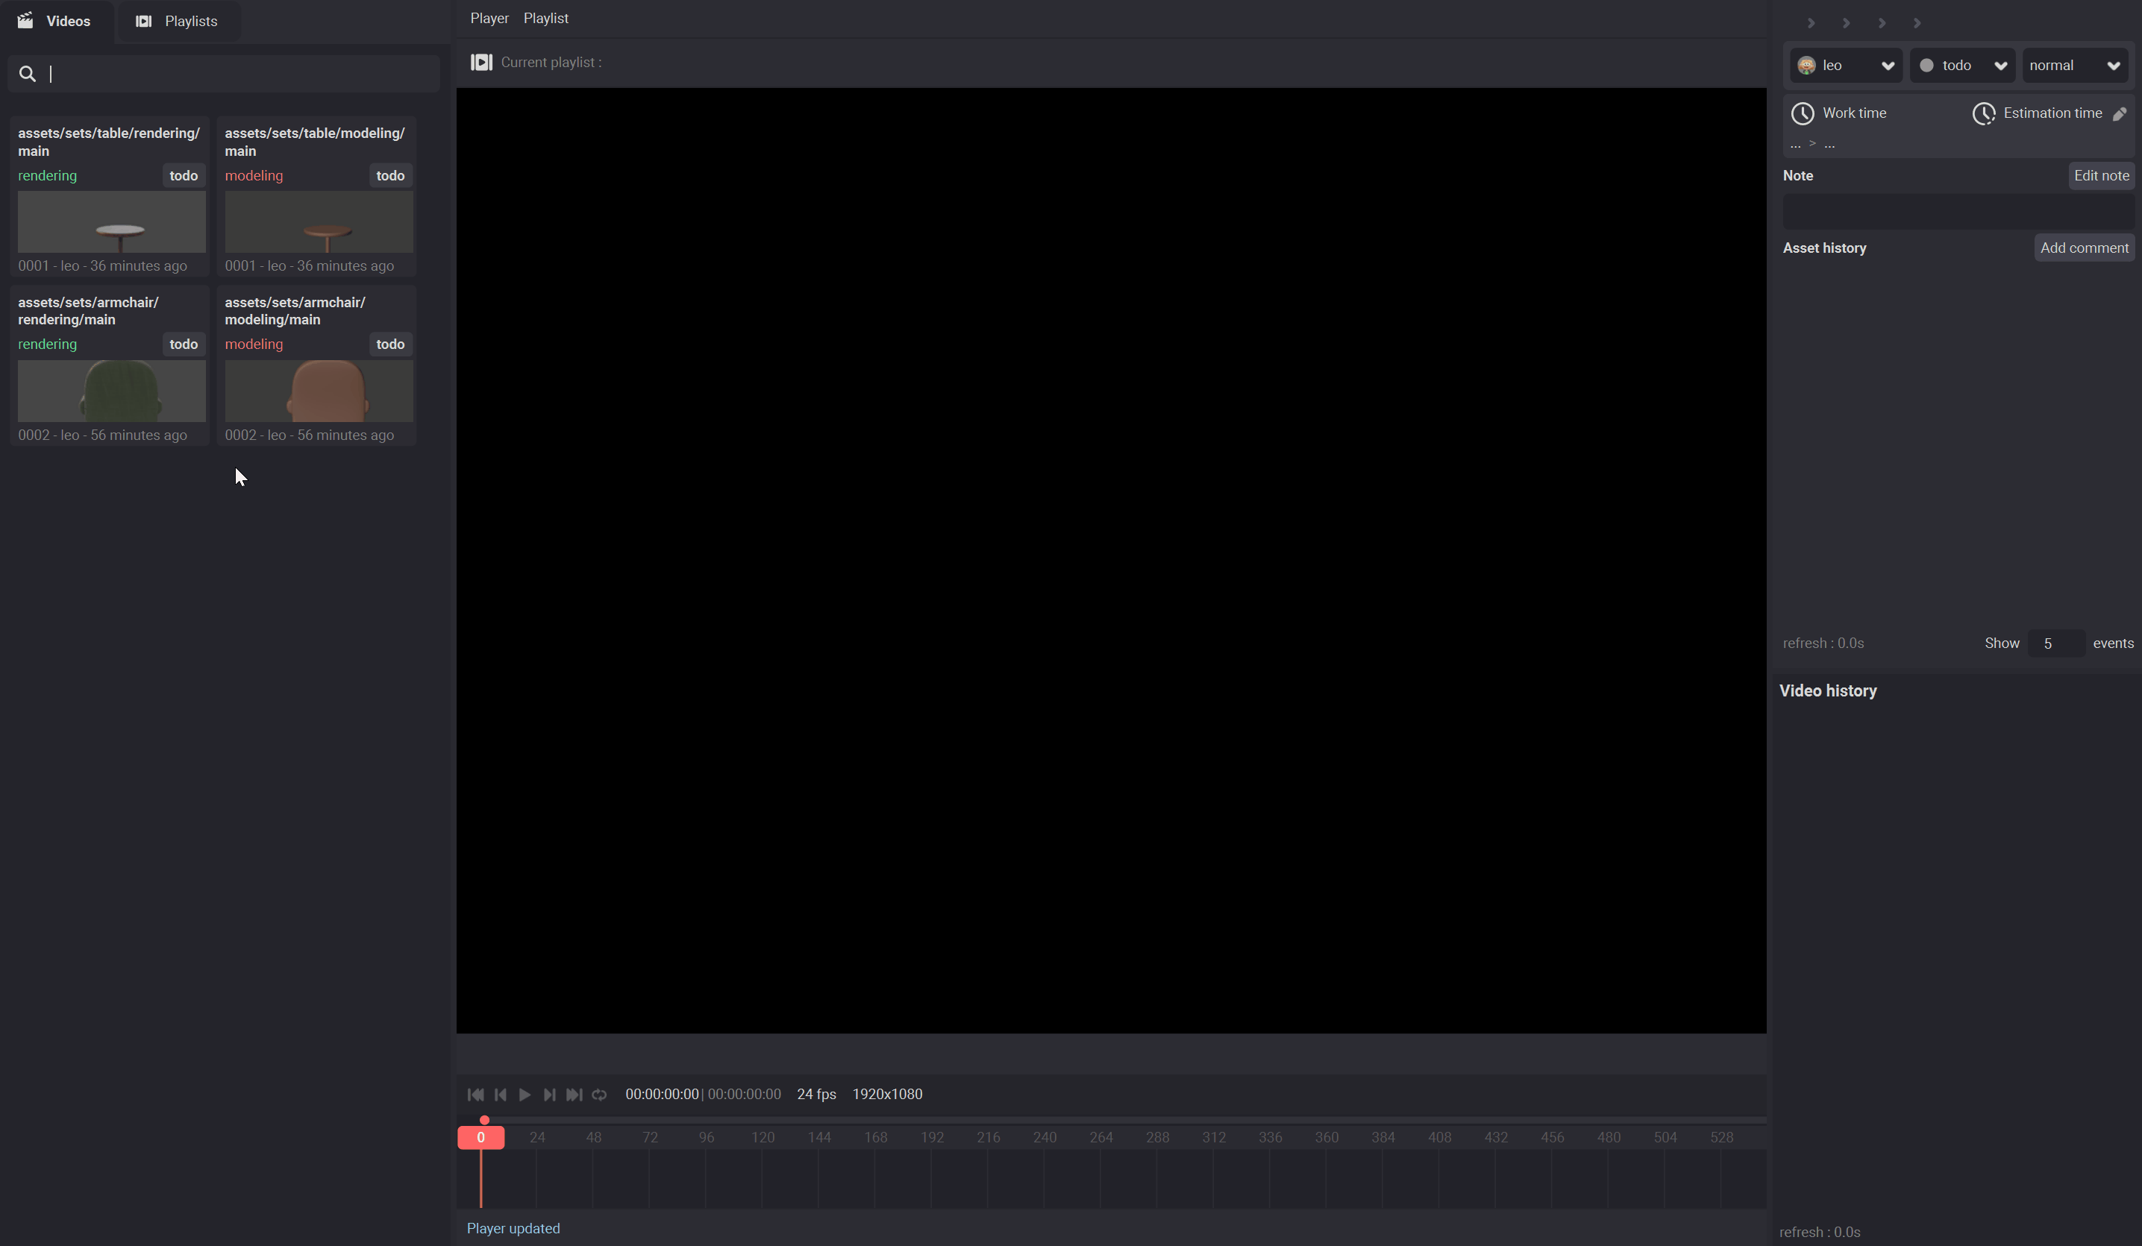Image resolution: width=2142 pixels, height=1246 pixels.
Task: Jump to the first frame icon
Action: (x=475, y=1095)
